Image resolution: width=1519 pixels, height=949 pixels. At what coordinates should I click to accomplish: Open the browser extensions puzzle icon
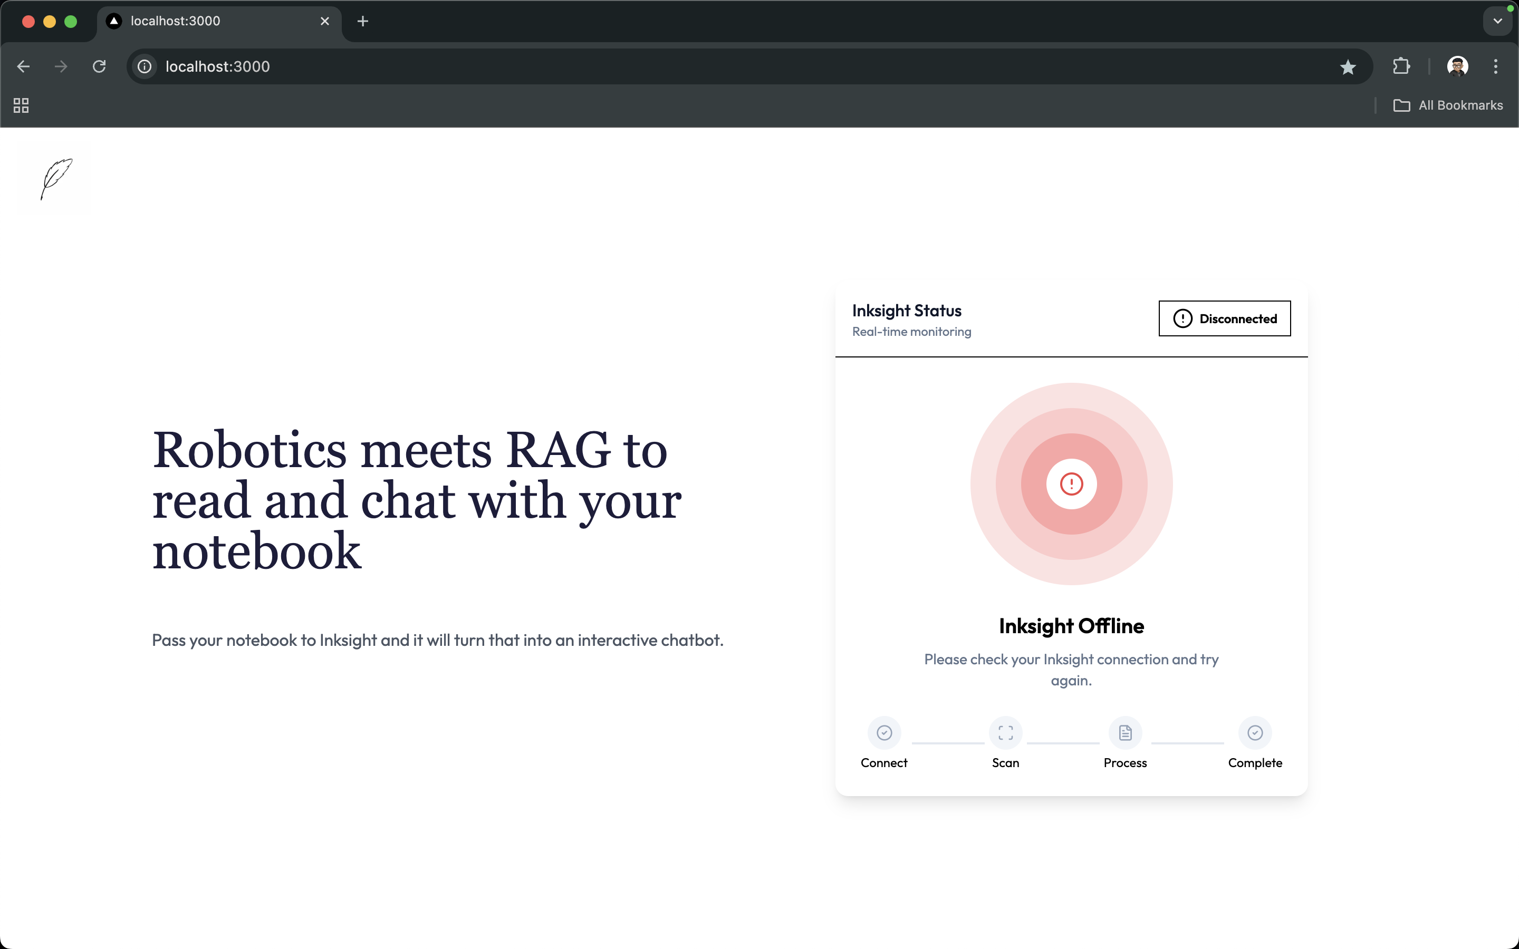point(1401,66)
